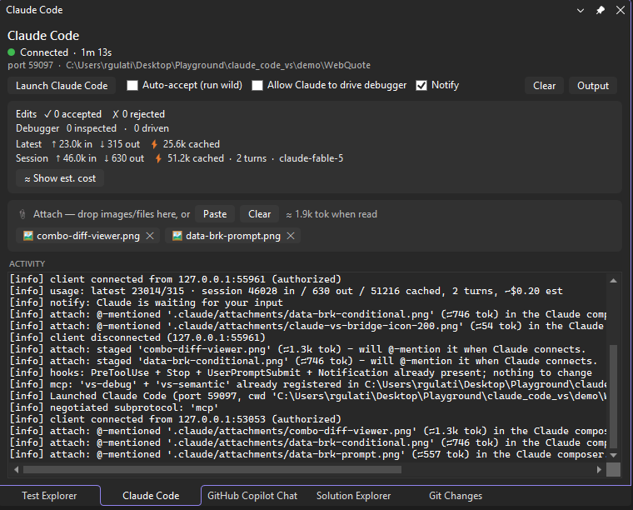This screenshot has height=510, width=633.
Task: Select the data-brk-prompt.png attachment chip
Action: [x=233, y=236]
